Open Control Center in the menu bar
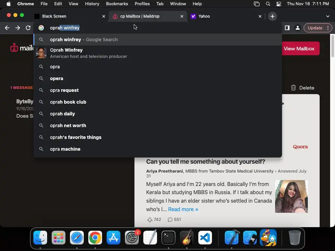Image resolution: width=335 pixels, height=251 pixels. point(279,4)
